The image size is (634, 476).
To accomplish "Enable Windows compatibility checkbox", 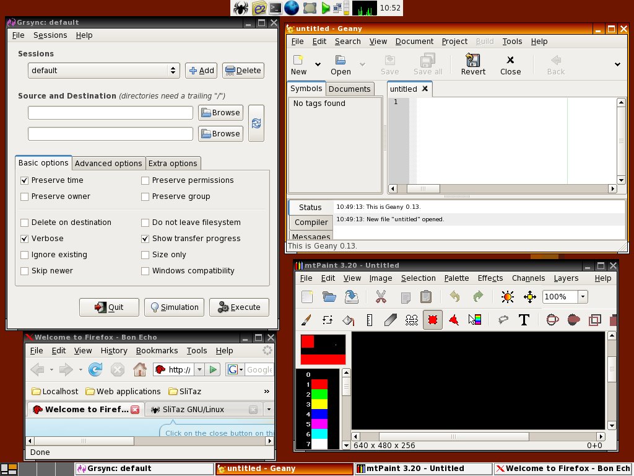I will tap(145, 271).
